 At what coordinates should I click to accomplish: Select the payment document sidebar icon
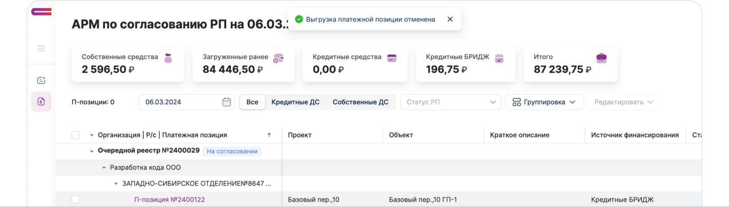tap(41, 102)
